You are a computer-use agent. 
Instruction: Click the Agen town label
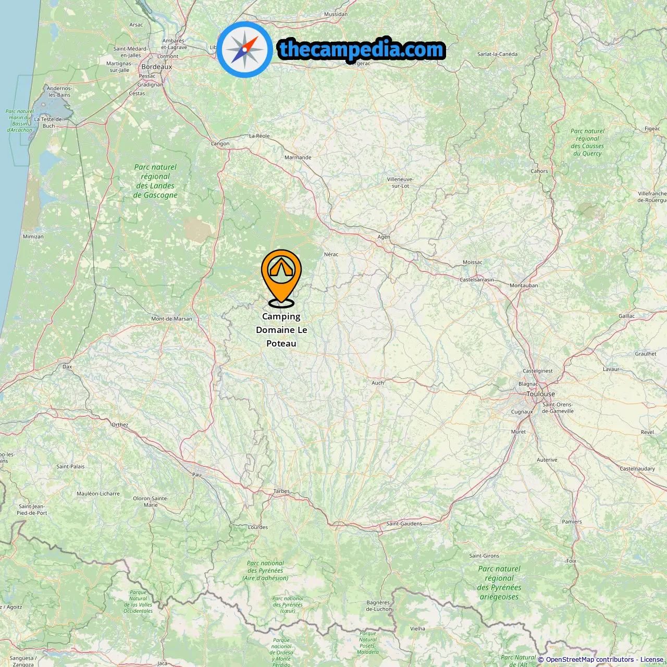click(384, 237)
